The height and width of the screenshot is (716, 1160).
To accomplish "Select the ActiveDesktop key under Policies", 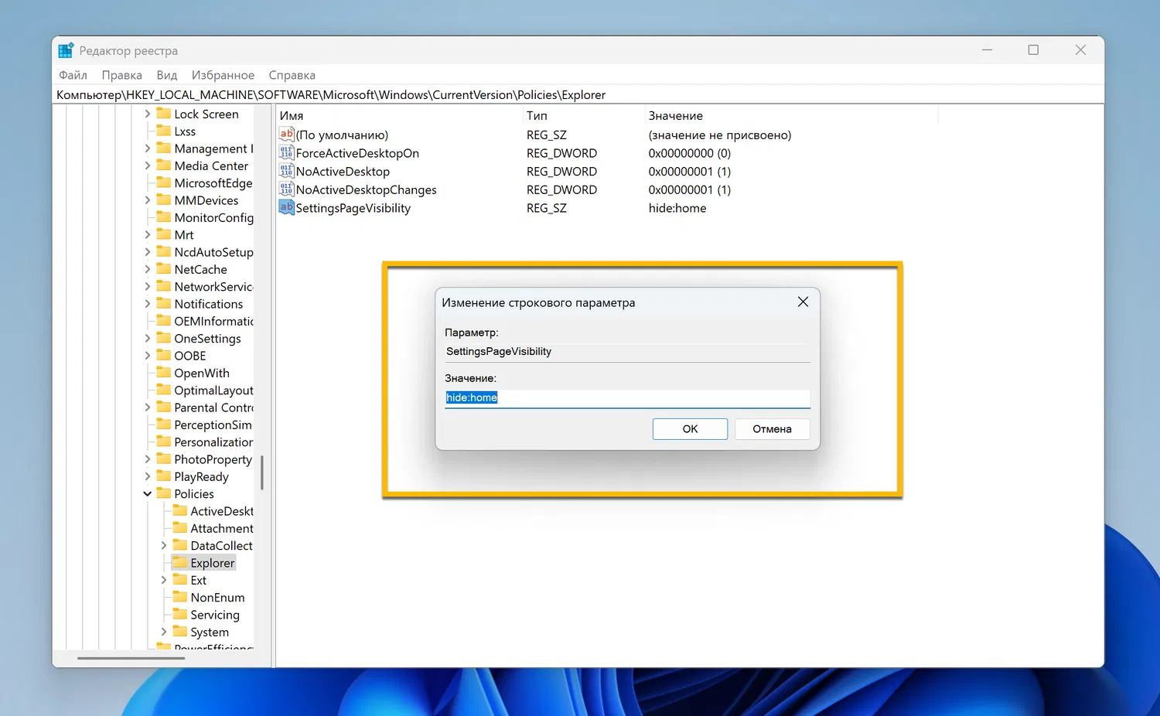I will (222, 511).
